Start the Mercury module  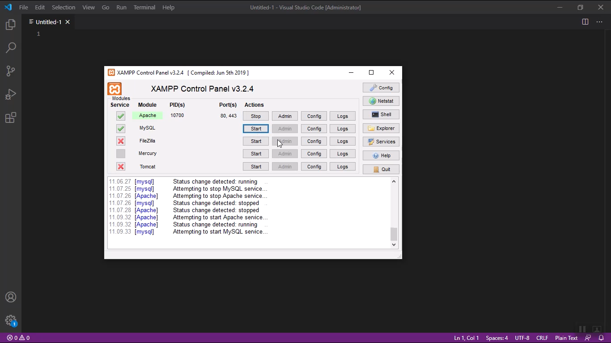point(256,154)
